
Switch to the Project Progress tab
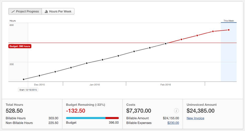[25, 11]
